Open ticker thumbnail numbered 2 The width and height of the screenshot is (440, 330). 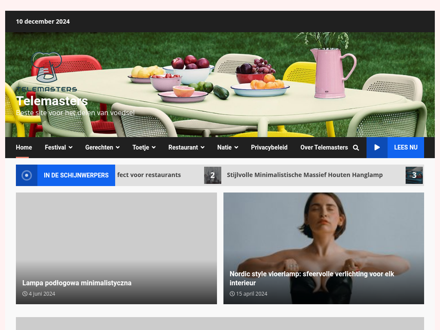pos(212,175)
